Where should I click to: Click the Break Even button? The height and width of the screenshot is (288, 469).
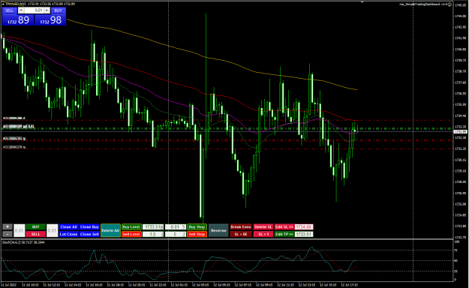pos(241,227)
